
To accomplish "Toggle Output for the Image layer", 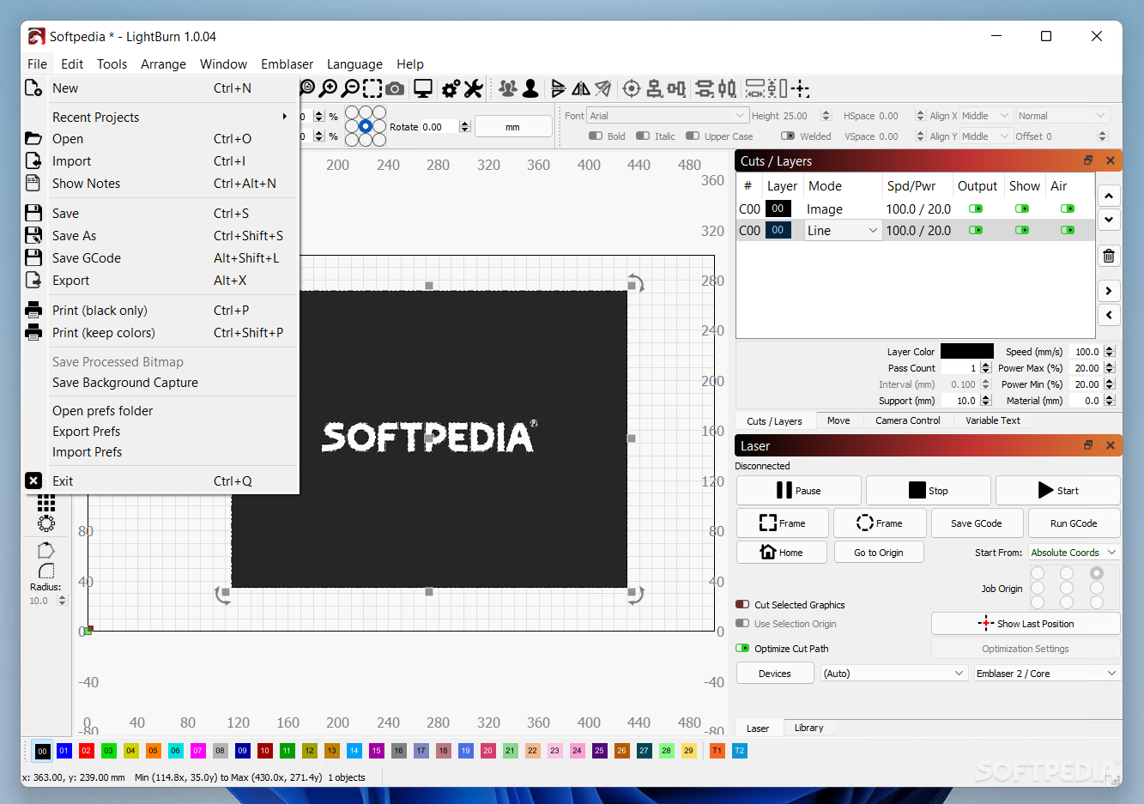I will click(x=976, y=209).
